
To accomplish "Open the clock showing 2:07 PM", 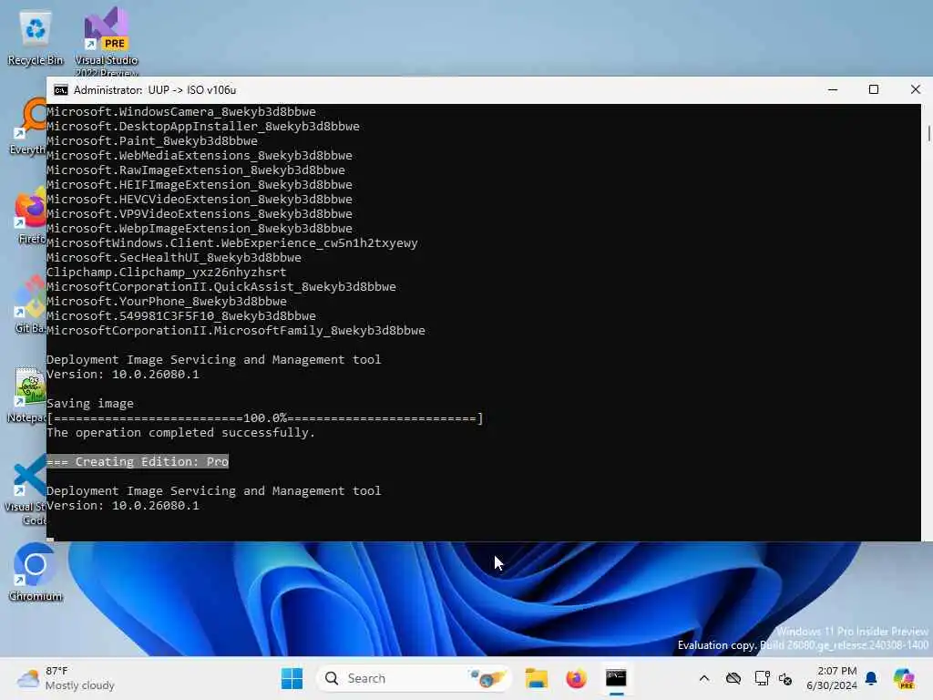I will 832,678.
